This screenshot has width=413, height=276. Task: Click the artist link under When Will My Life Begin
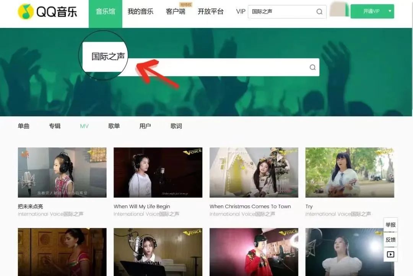(146, 214)
